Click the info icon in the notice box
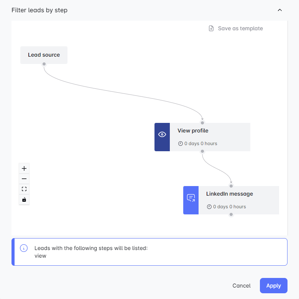Viewport: 299px width, 299px height. [x=23, y=248]
